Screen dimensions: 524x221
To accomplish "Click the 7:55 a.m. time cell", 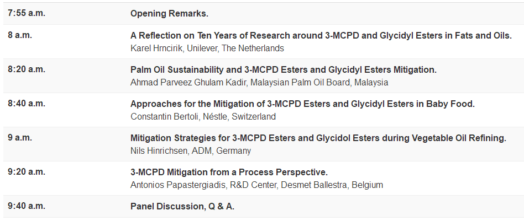I will point(27,14).
